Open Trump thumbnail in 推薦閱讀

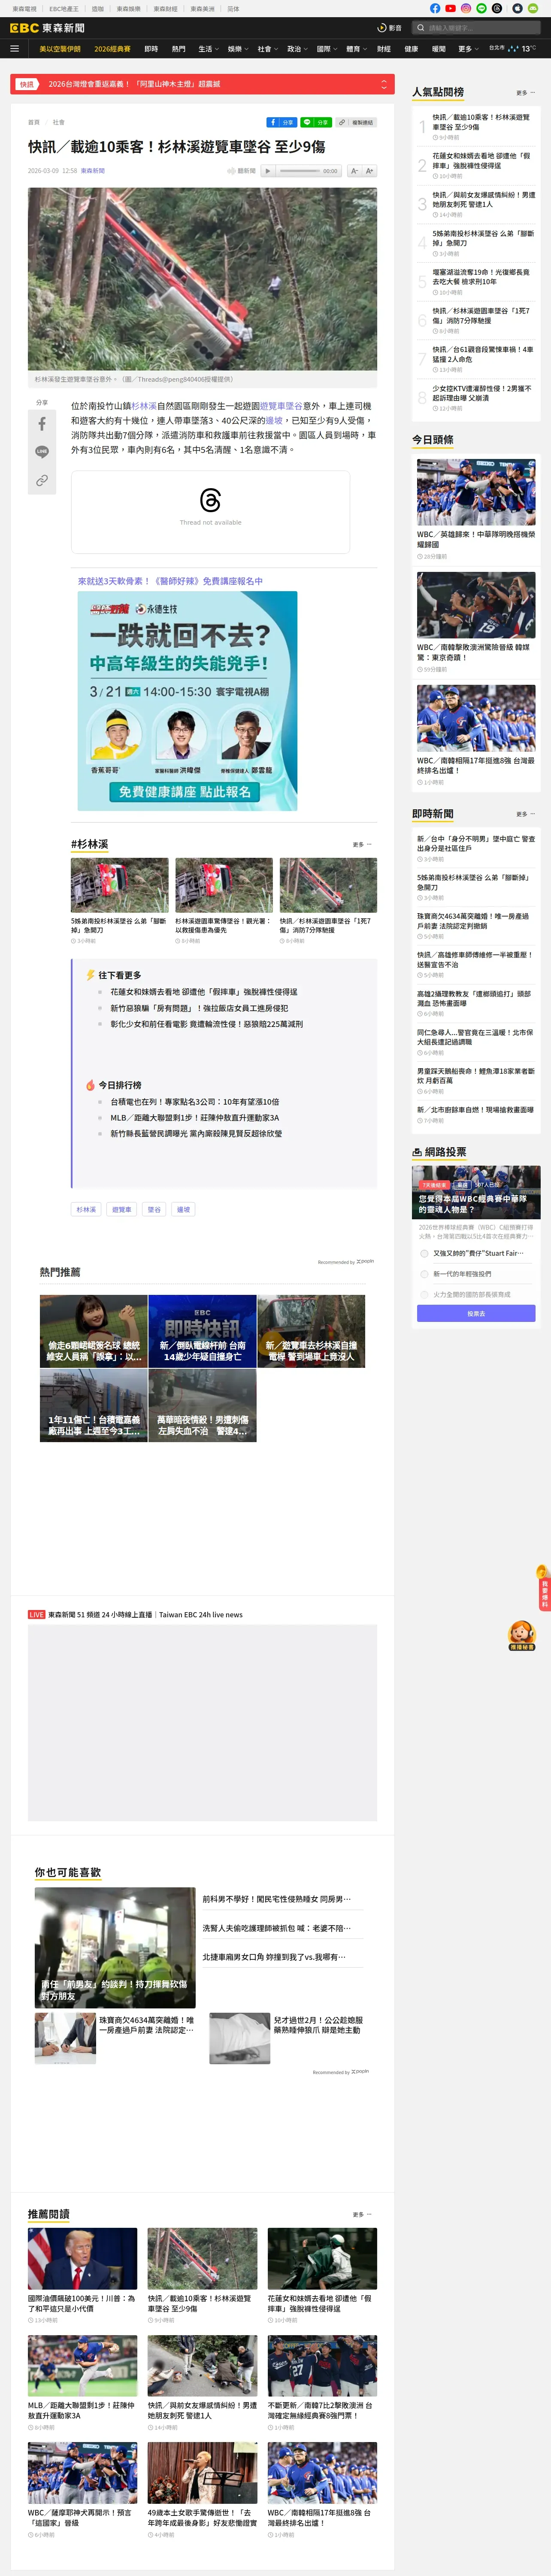click(x=82, y=2259)
